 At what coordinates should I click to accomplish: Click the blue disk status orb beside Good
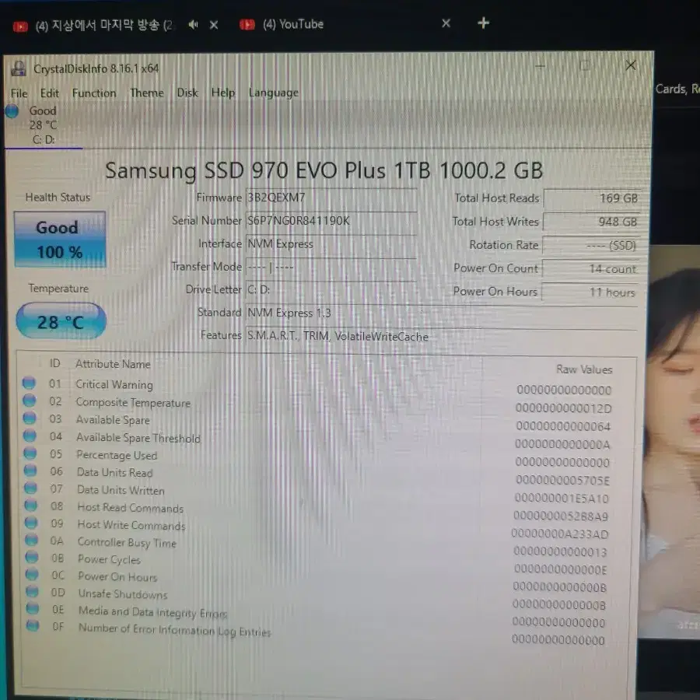click(x=12, y=110)
